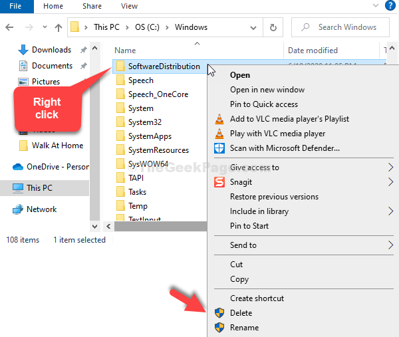This screenshot has height=337, width=399.
Task: Open address bar history dropdown
Action: point(253,27)
